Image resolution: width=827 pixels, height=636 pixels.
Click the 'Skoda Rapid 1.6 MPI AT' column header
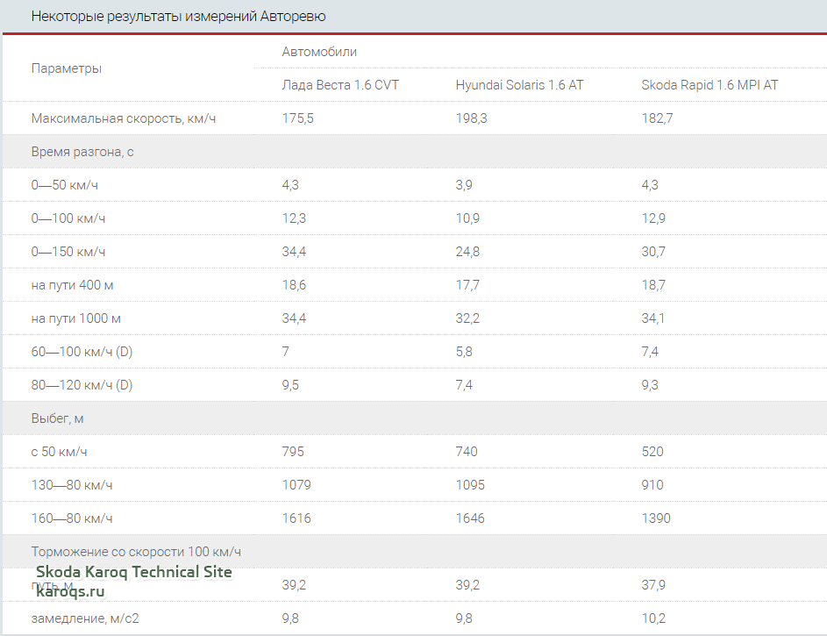[x=709, y=85]
